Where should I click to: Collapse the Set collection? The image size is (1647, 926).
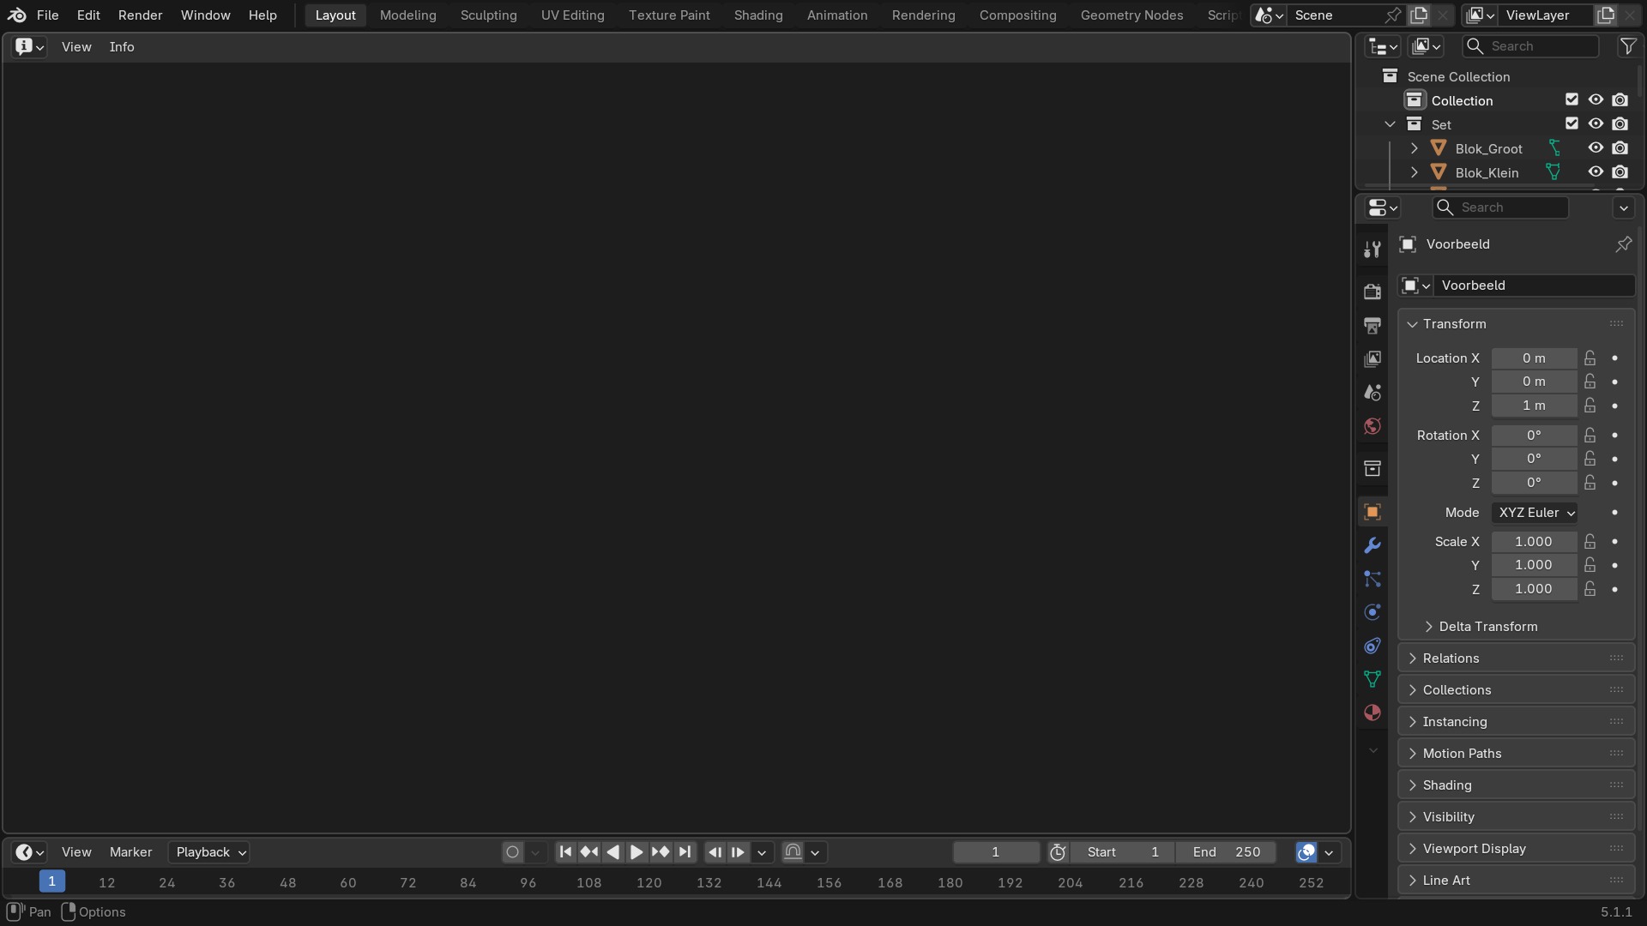[1391, 124]
